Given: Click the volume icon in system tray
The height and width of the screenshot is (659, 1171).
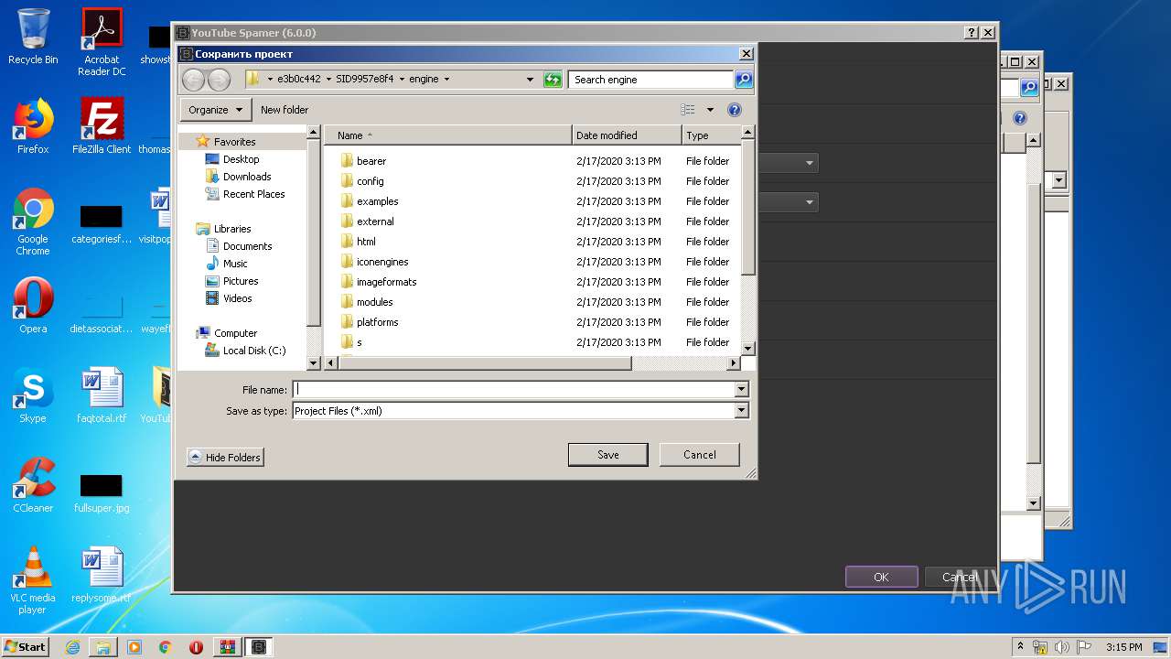Looking at the screenshot, I should tap(1061, 647).
